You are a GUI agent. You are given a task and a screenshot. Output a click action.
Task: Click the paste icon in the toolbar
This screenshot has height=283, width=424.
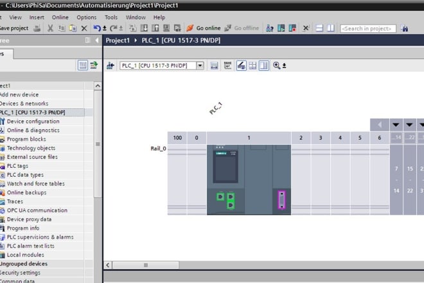pyautogui.click(x=73, y=28)
